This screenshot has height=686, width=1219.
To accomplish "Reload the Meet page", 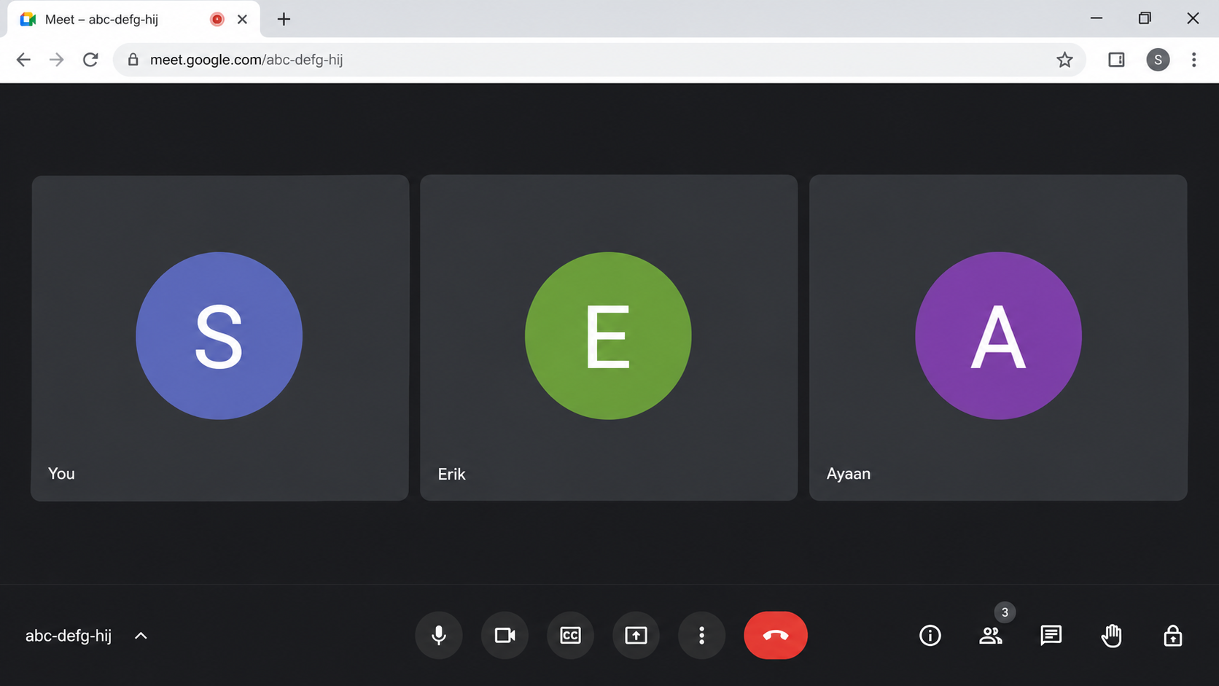I will (90, 60).
